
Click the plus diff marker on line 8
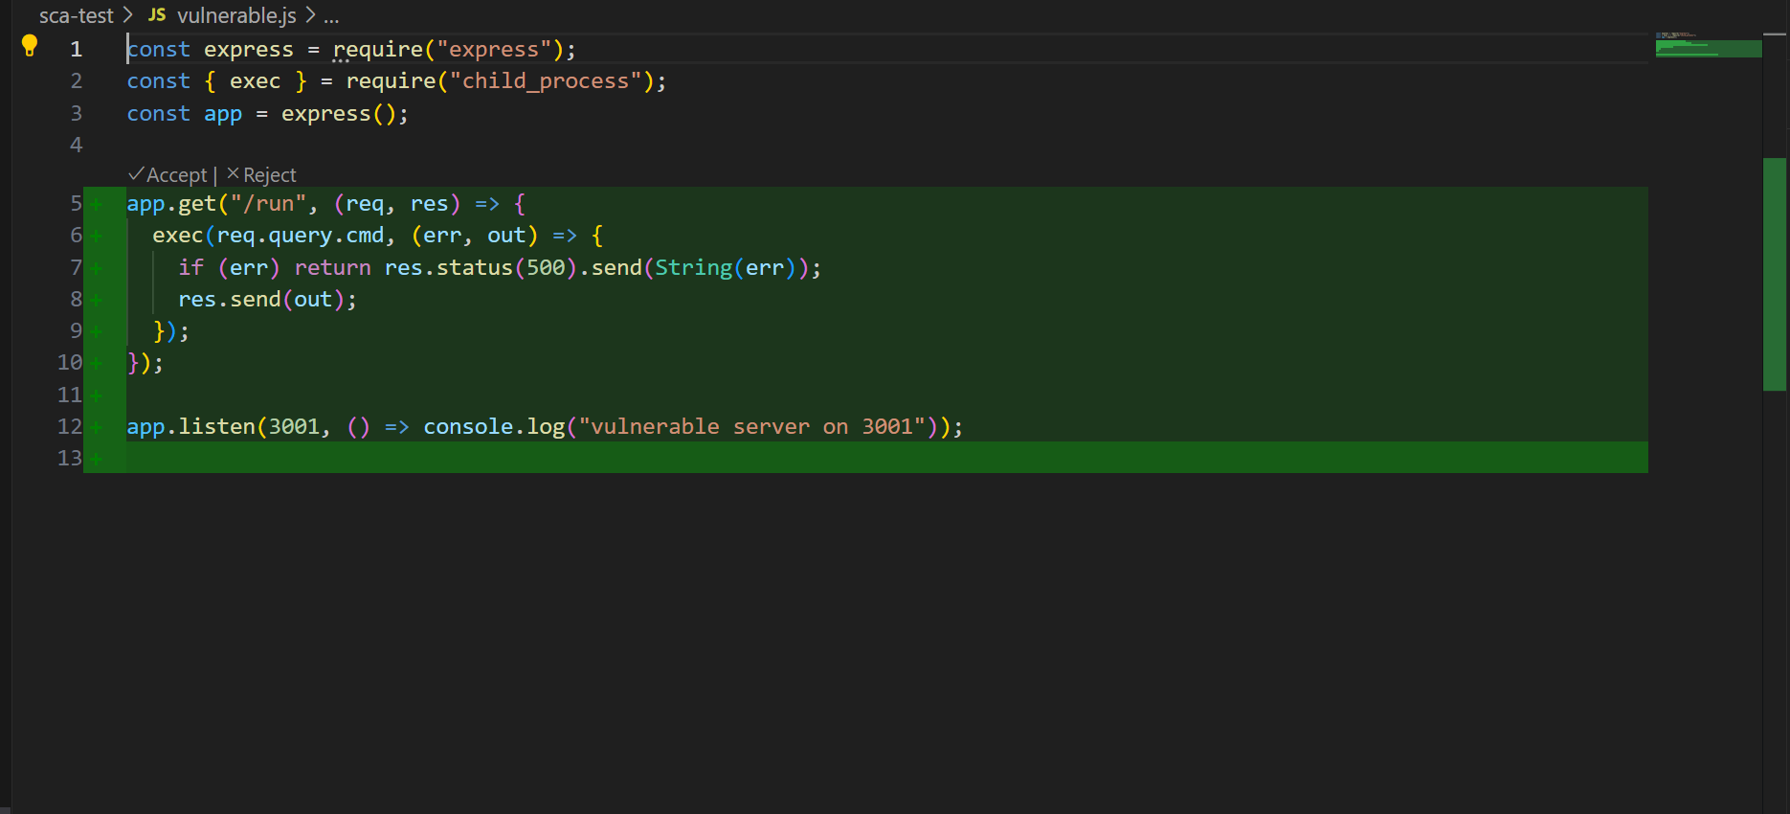click(96, 300)
